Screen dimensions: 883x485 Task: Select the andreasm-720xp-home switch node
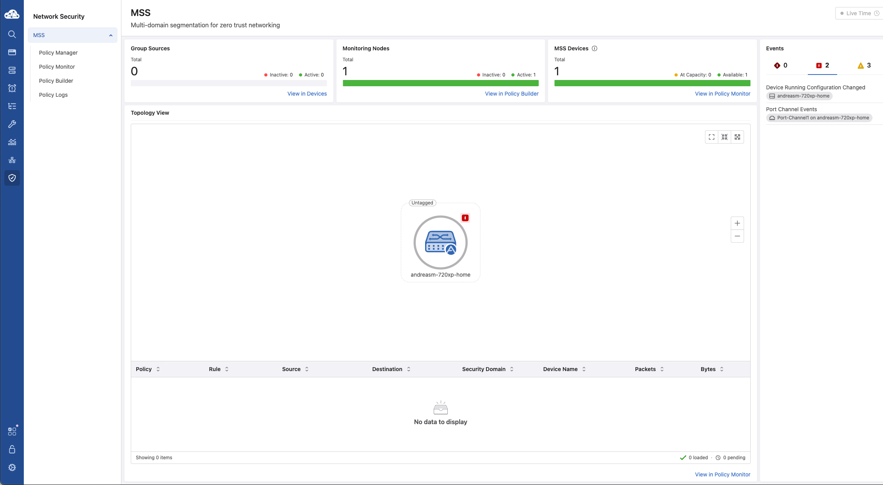pyautogui.click(x=440, y=242)
